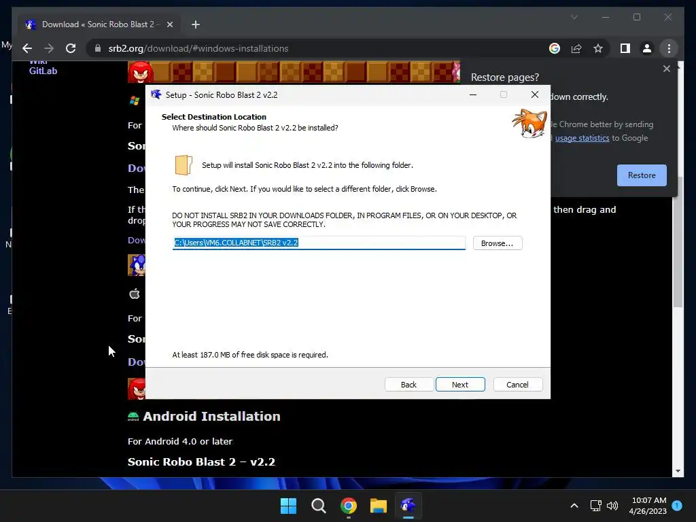Screen dimensions: 696x522
Task: View site information lock icon
Action: point(98,48)
